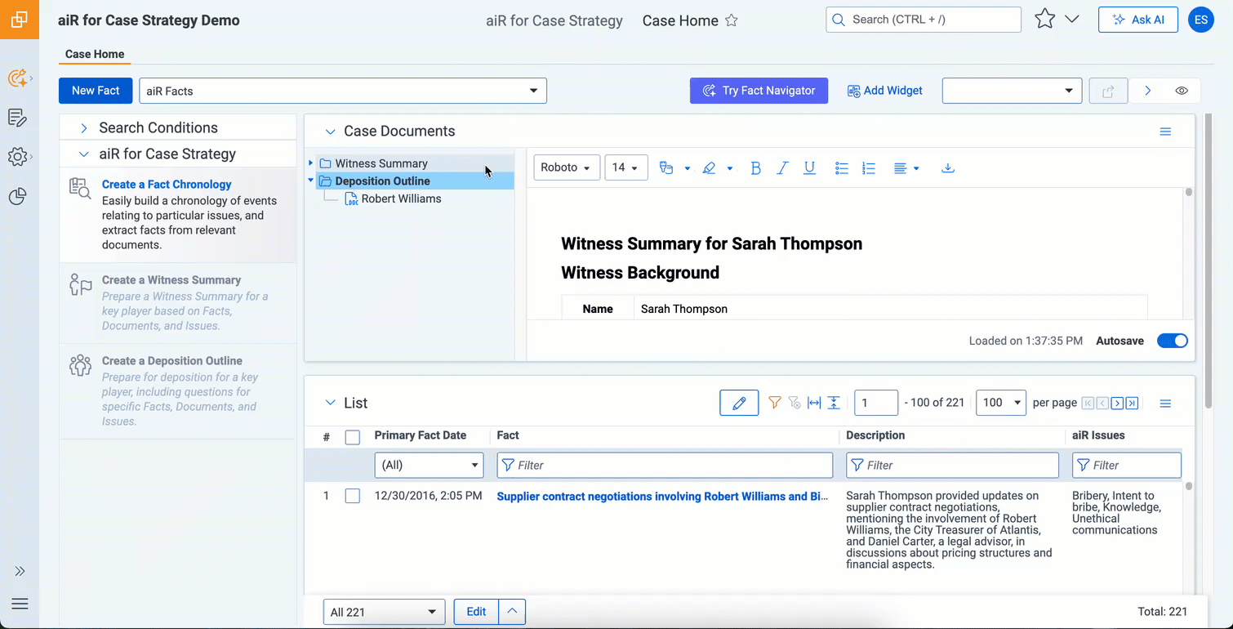Open the All 221 selection dropdown
This screenshot has height=629, width=1233.
[x=384, y=612]
